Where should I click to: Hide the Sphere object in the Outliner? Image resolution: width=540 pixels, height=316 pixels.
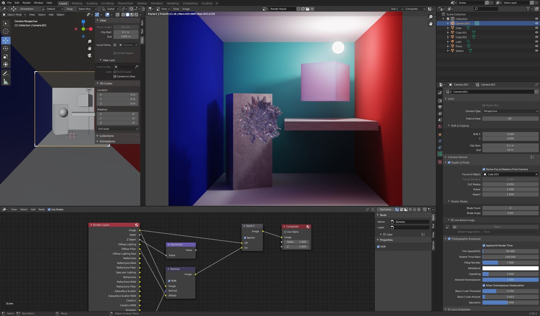click(x=537, y=51)
